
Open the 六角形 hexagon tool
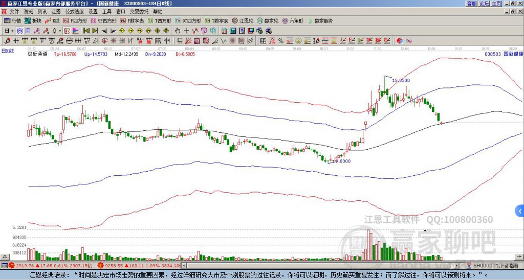[x=293, y=20]
